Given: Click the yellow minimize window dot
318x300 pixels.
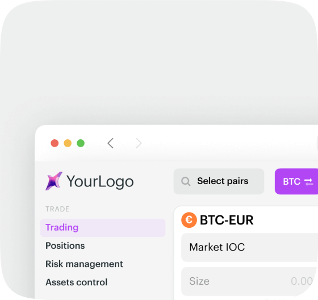Looking at the screenshot, I should coord(68,143).
